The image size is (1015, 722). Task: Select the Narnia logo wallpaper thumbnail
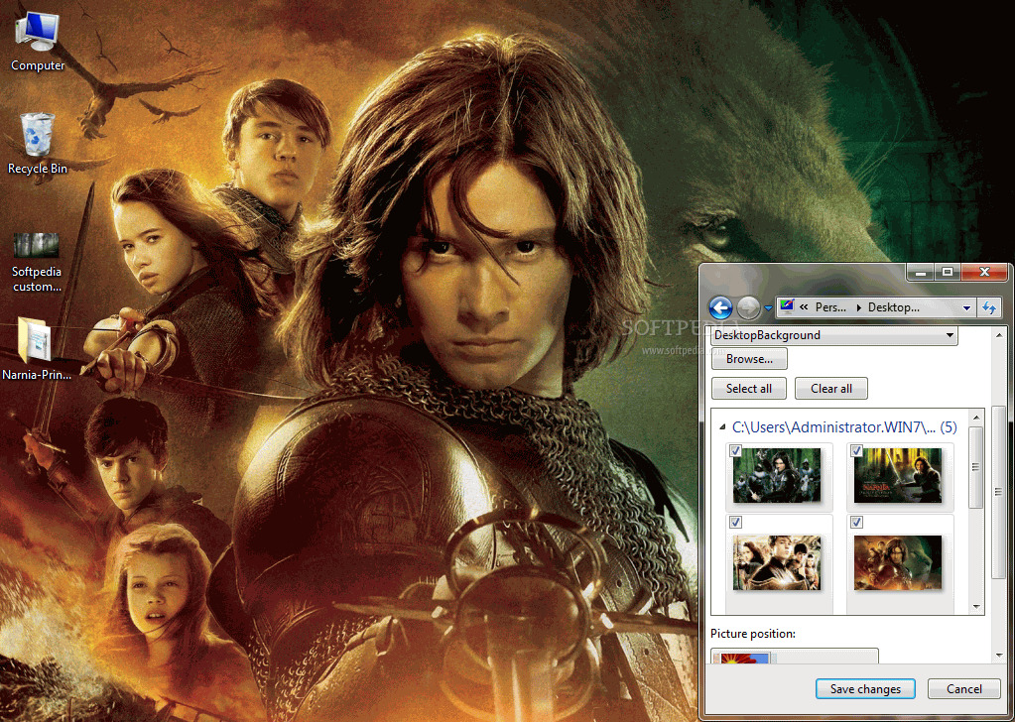(898, 475)
